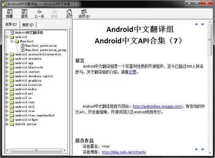Click the folder icon of android.content

pos(12,72)
